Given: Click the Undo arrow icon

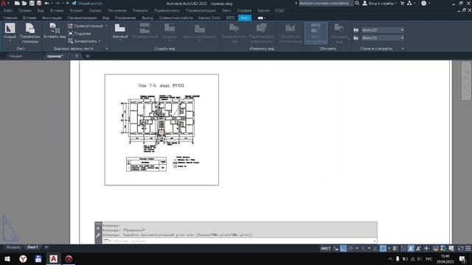Looking at the screenshot, I should (46, 3).
